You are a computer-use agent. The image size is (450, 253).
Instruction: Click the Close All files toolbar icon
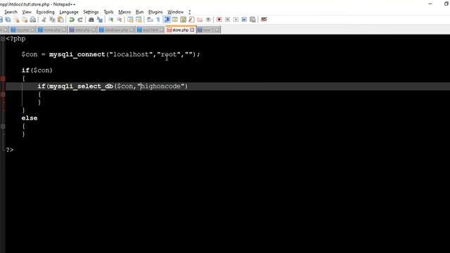tap(25, 20)
